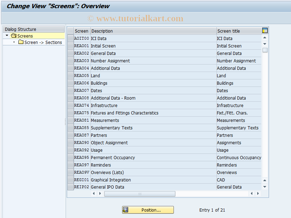291x218 pixels.
Task: Click Description cell 'Reminders'
Action: [153, 165]
